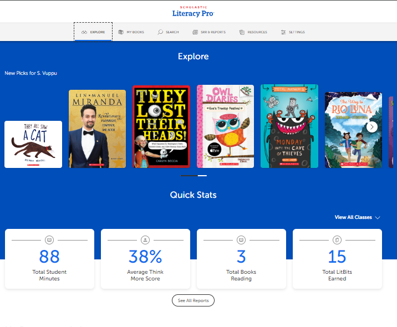
Task: Click the Quick Stats heading
Action: click(x=193, y=195)
